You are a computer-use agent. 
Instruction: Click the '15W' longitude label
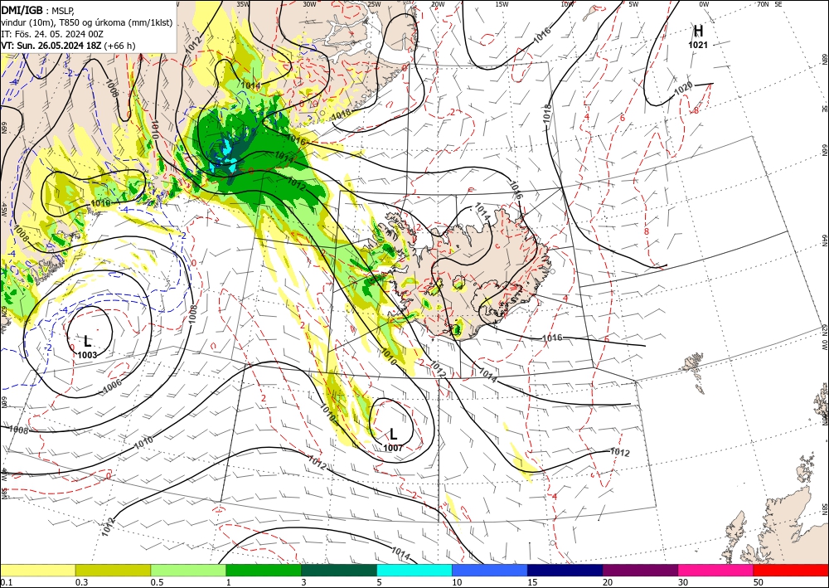click(x=502, y=4)
